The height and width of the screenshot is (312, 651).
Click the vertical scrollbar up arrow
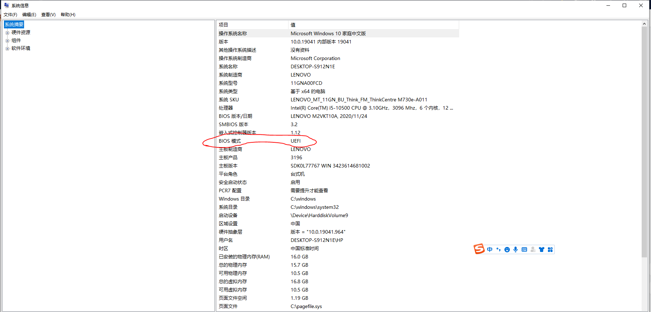[x=644, y=24]
